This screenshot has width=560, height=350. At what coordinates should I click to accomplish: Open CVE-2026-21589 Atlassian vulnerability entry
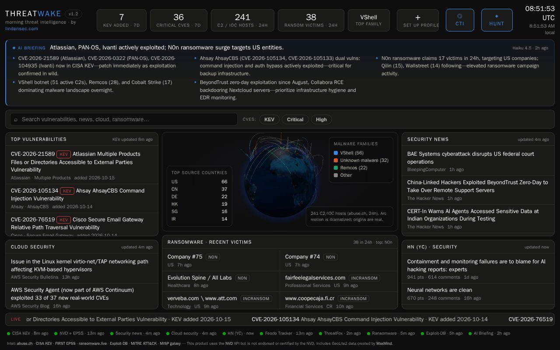click(x=82, y=165)
